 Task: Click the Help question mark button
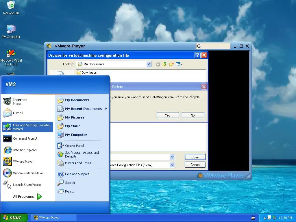tap(197, 55)
